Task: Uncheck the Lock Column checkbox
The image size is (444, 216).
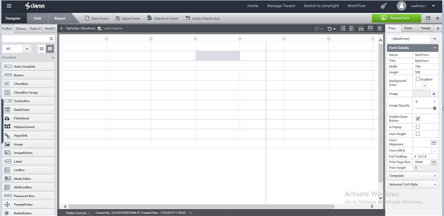Action: (x=99, y=29)
